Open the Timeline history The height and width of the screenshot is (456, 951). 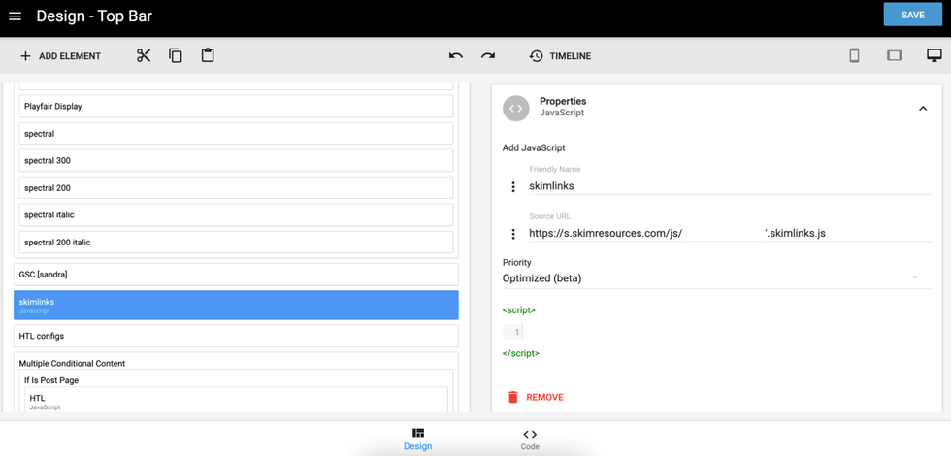click(x=560, y=56)
